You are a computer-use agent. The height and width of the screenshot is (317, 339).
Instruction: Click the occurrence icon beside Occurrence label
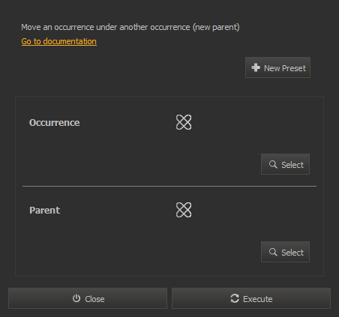point(184,122)
